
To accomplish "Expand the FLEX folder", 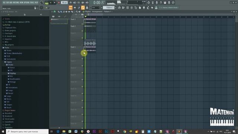I will (8, 56).
